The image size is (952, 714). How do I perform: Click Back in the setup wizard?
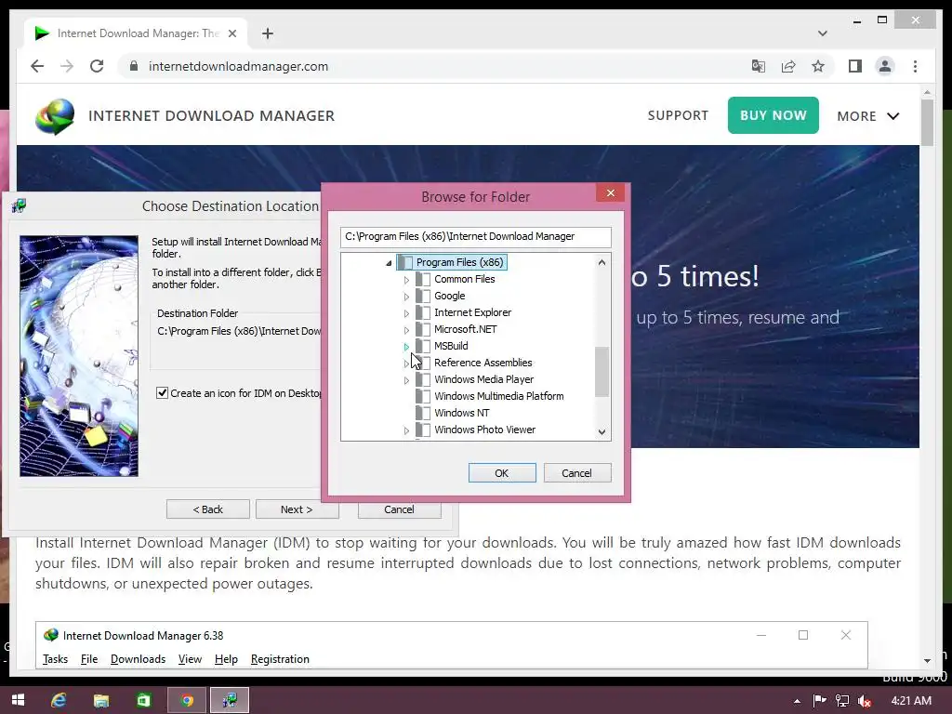coord(207,509)
